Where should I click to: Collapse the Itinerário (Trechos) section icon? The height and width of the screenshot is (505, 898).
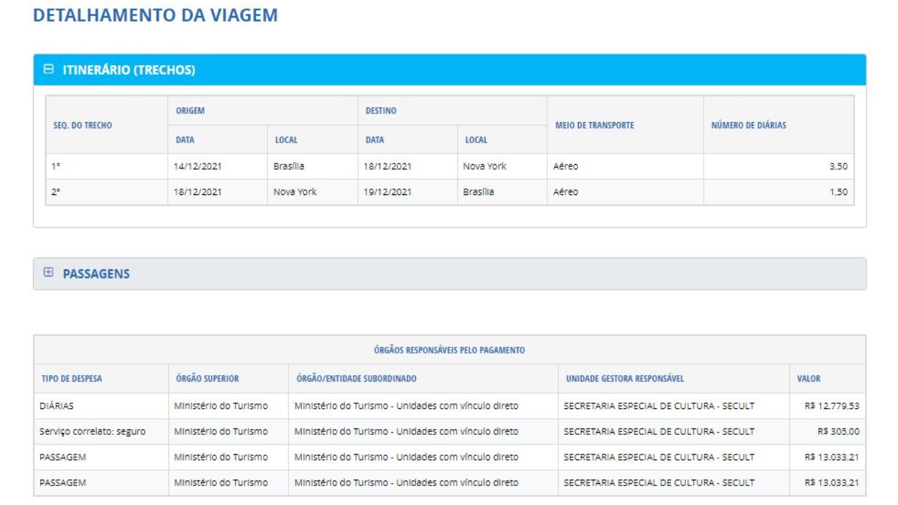tap(48, 69)
